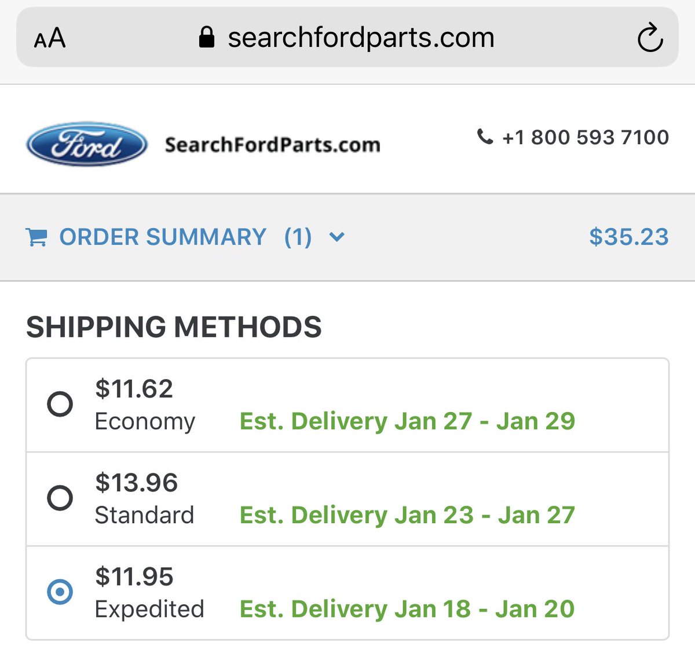Tap the phone handset icon
695x658 pixels.
click(x=485, y=137)
